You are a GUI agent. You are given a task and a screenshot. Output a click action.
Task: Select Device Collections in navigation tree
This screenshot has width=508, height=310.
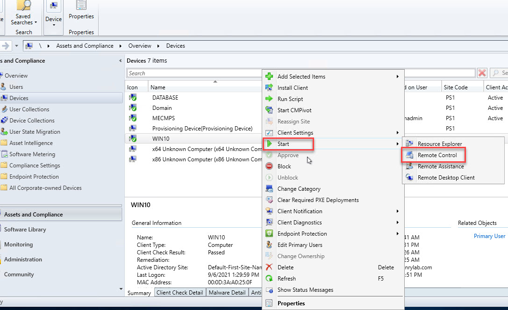(32, 121)
